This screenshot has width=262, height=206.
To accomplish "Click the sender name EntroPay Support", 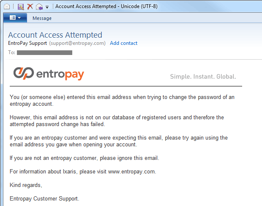I will coord(27,43).
